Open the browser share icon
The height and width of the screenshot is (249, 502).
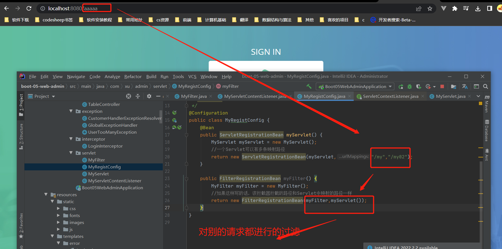coord(419,9)
